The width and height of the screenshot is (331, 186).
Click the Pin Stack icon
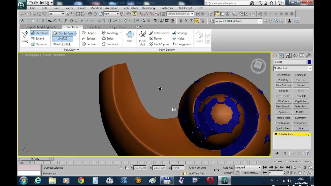coord(277,153)
